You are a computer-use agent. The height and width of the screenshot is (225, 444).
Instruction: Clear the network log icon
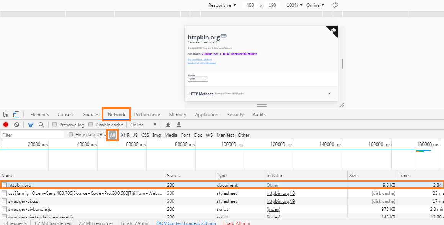pos(17,125)
